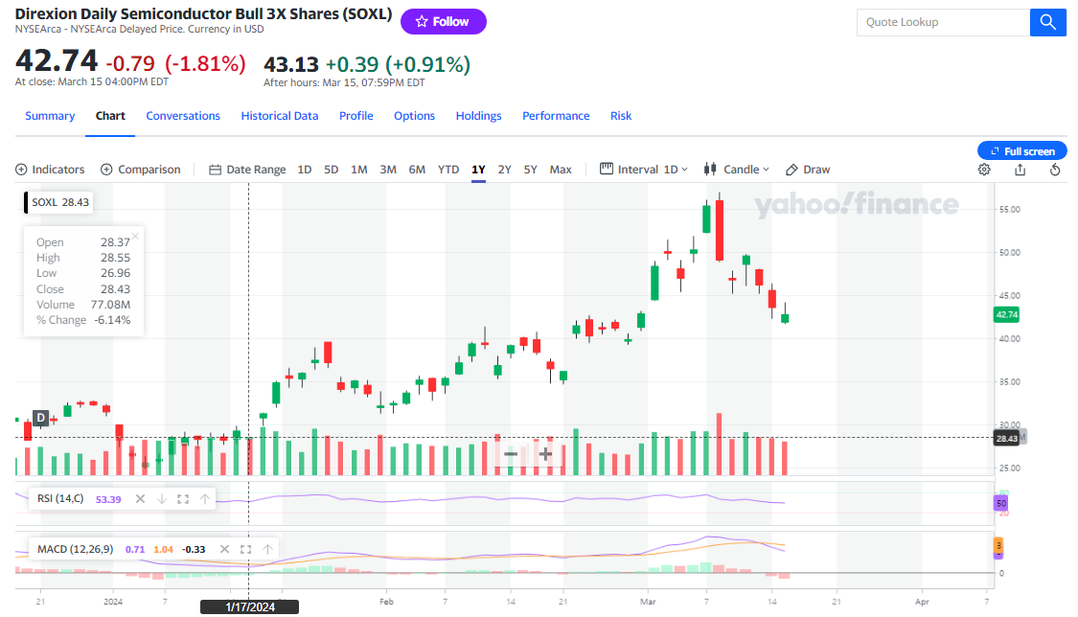Click the dividend D marker on chart
Screen dimensions: 1078x617
[x=41, y=418]
